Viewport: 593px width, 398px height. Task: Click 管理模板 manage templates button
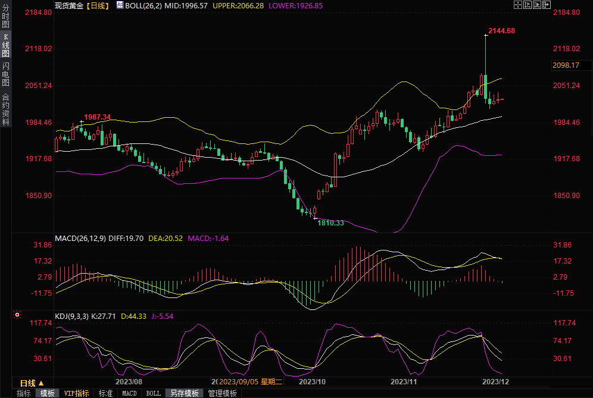pyautogui.click(x=222, y=393)
